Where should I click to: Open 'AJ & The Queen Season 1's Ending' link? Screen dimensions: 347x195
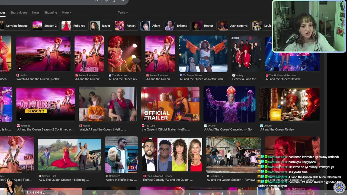click(x=64, y=180)
